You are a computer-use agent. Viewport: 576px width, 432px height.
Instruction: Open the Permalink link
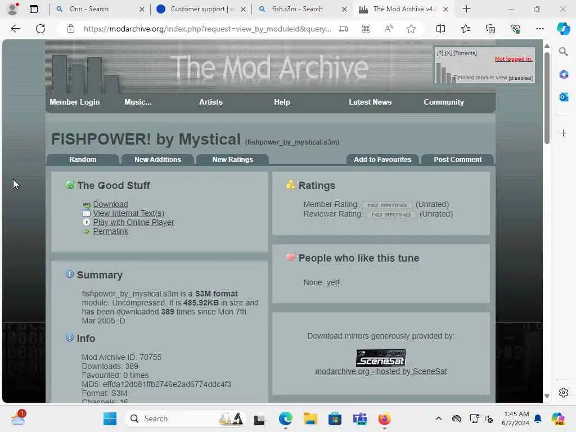(x=110, y=231)
